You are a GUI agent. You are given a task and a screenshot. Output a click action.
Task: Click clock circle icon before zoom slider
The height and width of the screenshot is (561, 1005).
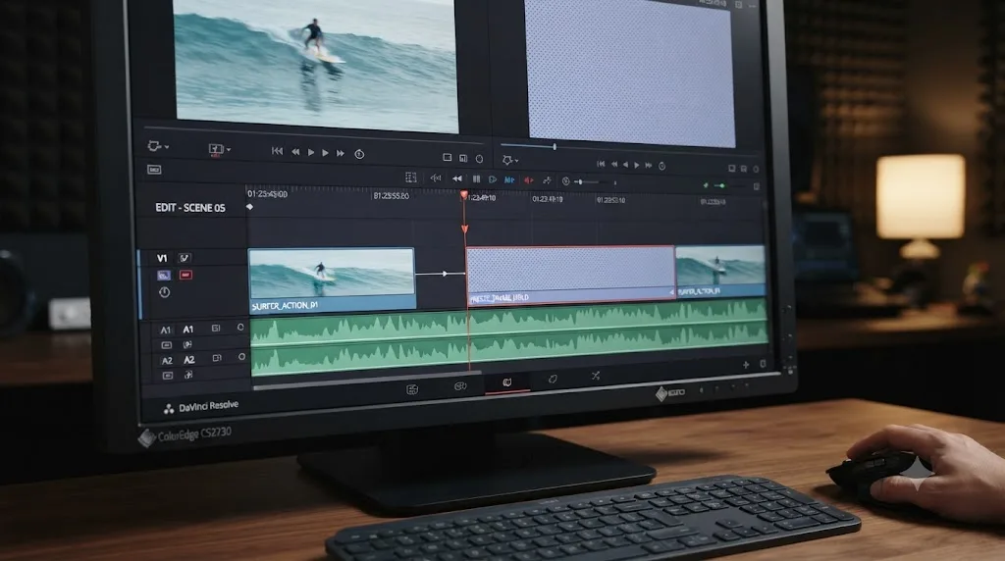tap(566, 181)
